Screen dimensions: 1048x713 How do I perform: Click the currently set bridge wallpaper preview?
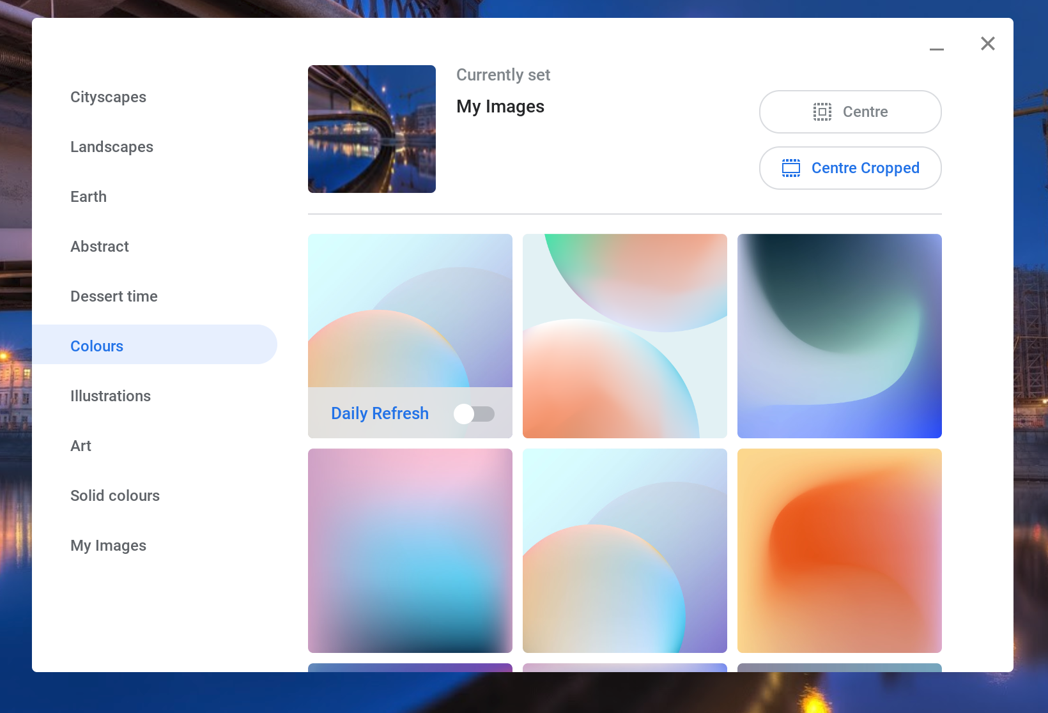(x=371, y=129)
